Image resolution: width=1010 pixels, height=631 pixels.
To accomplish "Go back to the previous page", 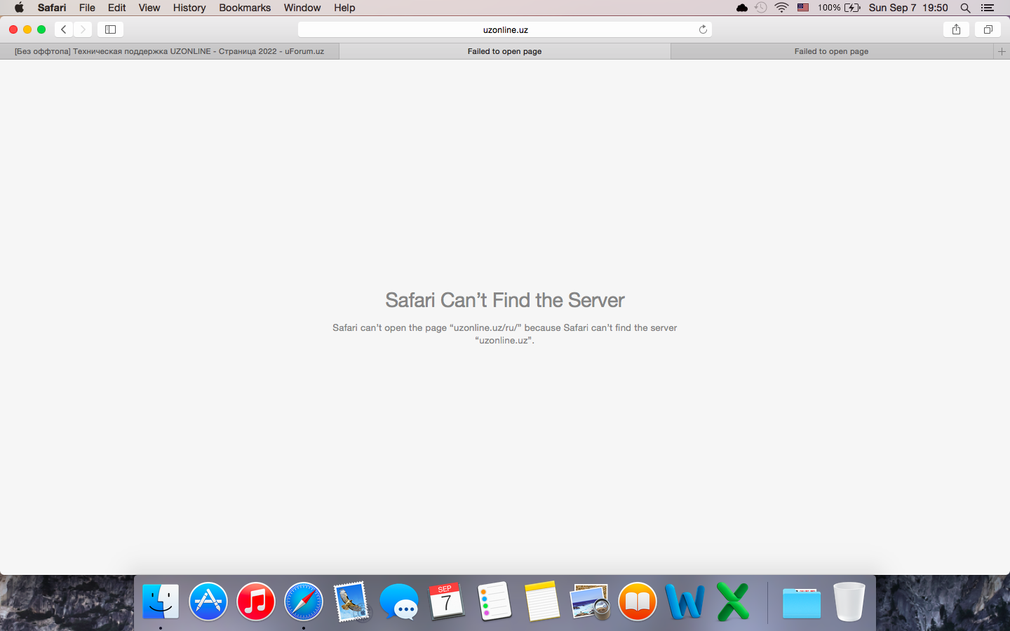I will (64, 29).
